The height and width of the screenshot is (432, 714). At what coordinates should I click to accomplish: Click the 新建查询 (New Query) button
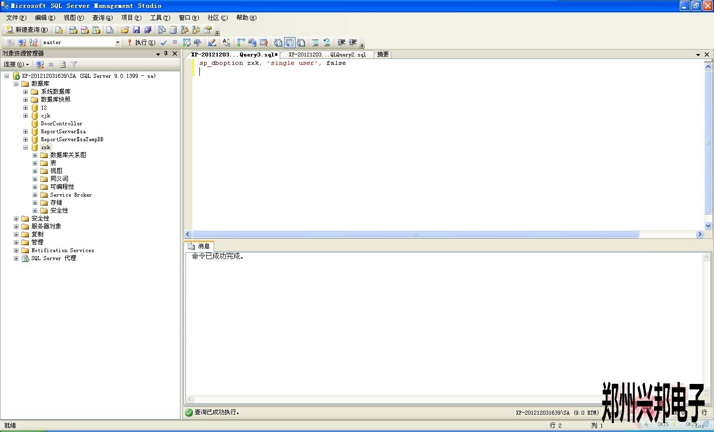coord(27,30)
